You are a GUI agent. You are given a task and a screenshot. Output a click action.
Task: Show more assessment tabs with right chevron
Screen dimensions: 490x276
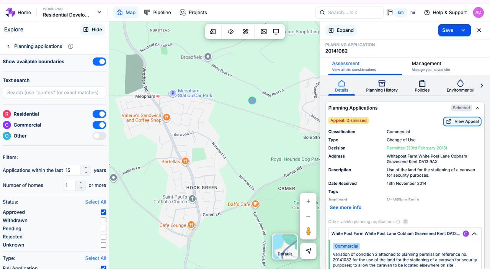coord(482,85)
